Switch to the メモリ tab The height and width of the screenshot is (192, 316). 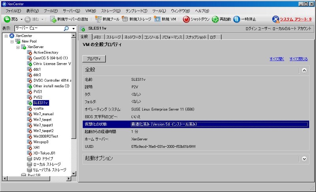coord(97,37)
